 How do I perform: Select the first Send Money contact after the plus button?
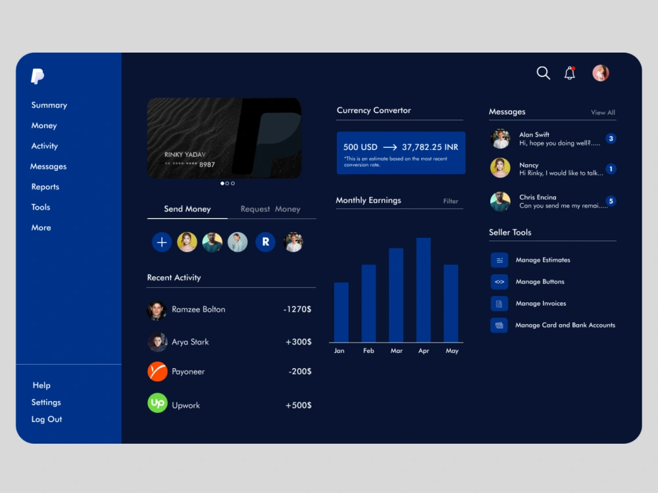point(187,242)
